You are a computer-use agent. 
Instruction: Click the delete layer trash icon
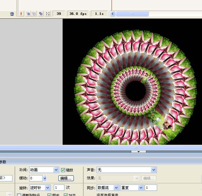point(12,14)
